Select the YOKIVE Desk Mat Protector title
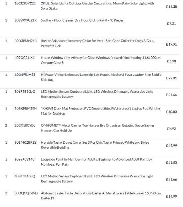 [100, 111]
